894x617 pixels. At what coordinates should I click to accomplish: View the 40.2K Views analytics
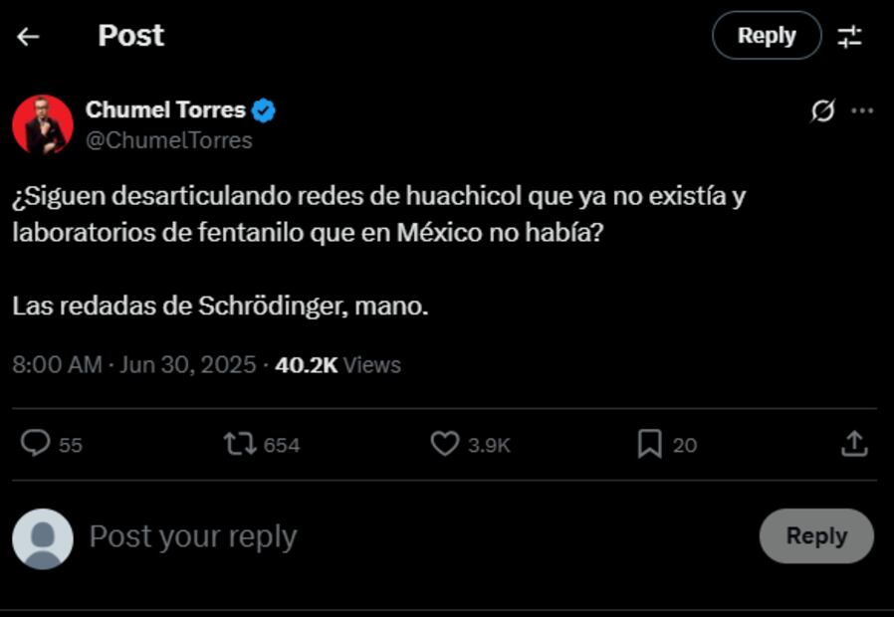(x=337, y=365)
